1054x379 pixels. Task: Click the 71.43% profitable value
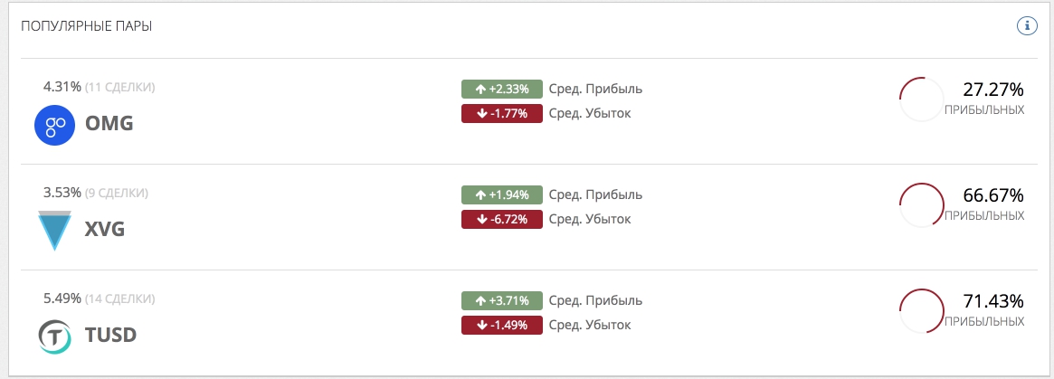pos(992,301)
